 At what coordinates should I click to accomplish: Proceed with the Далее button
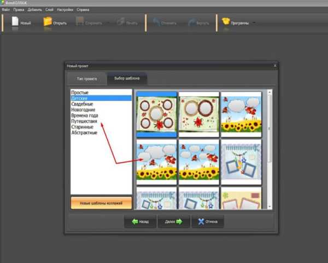(x=174, y=221)
